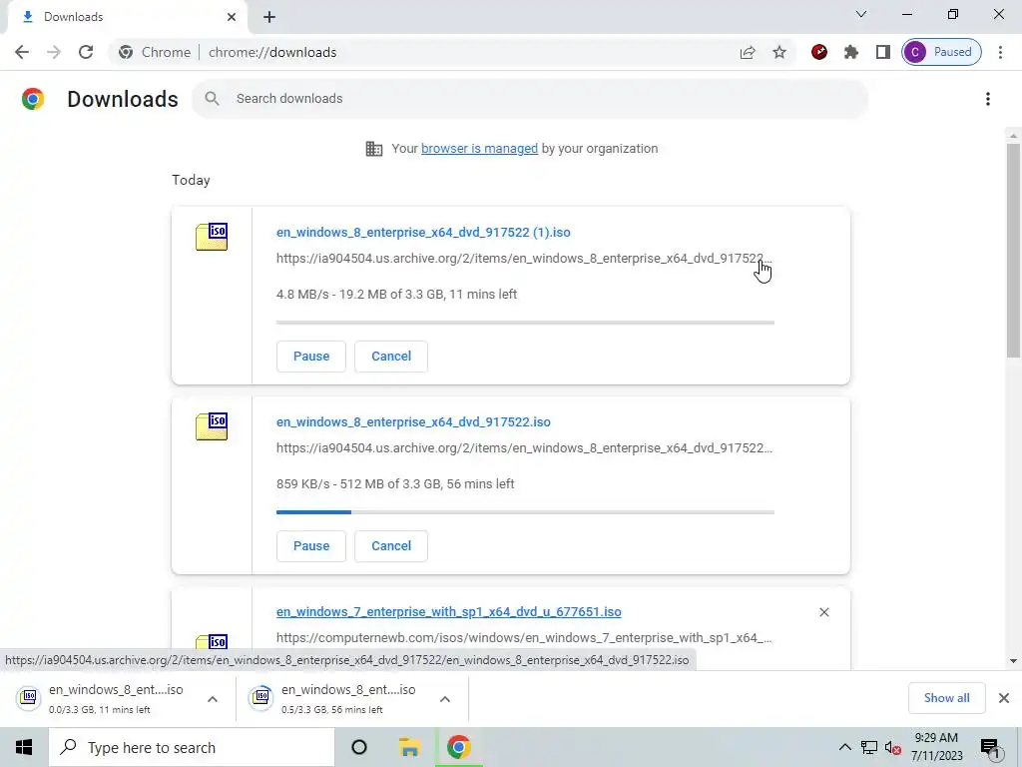Screen dimensions: 1022x767
Task: Open the red extension icon in toolbar
Action: [819, 52]
